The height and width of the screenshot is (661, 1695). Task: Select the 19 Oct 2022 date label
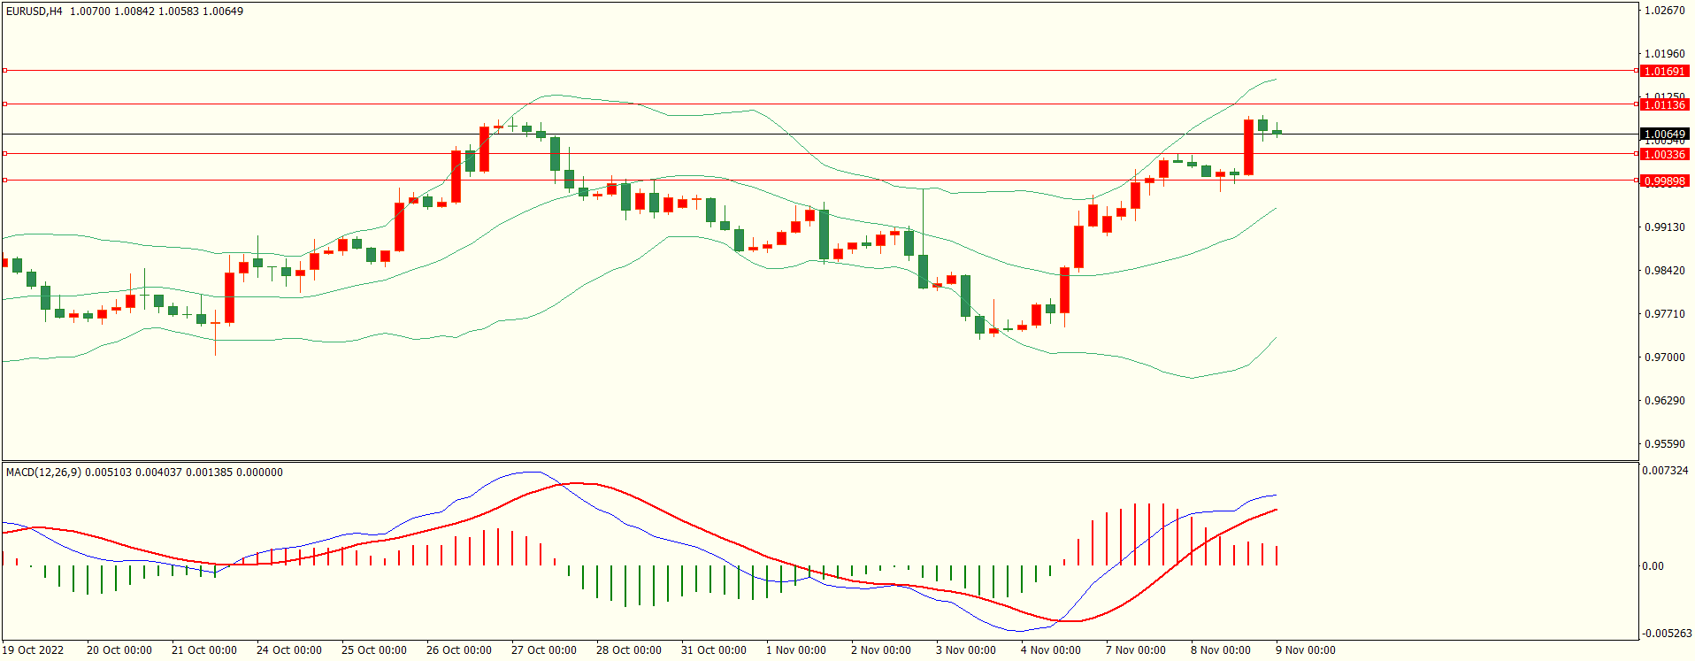pos(33,650)
